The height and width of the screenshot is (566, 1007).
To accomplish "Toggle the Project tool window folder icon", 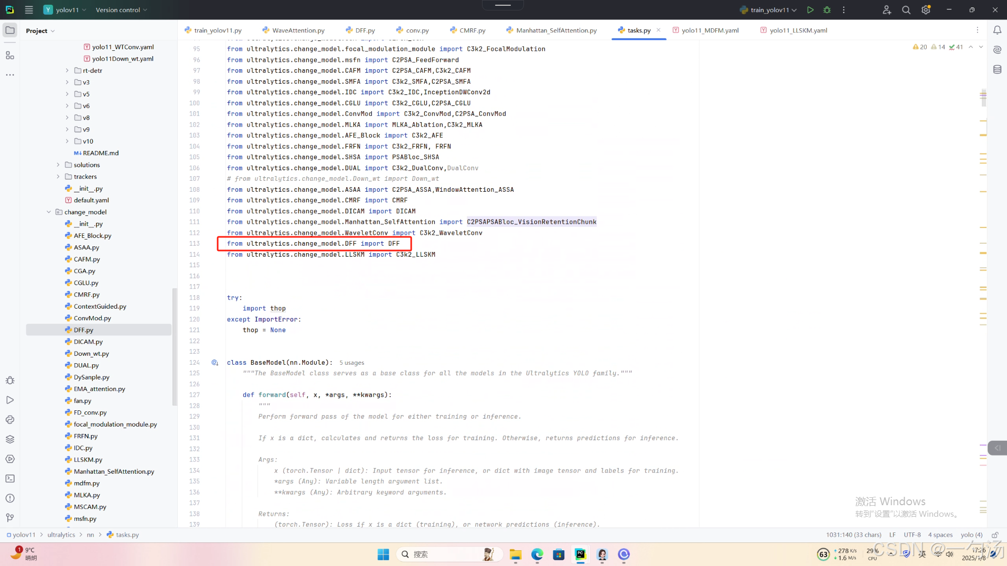I will click(x=10, y=30).
